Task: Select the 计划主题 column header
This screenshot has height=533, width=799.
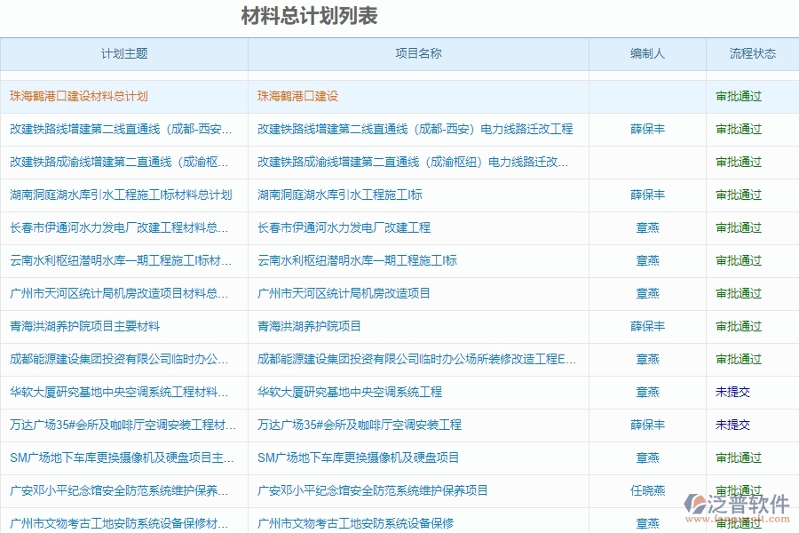Action: [x=124, y=54]
